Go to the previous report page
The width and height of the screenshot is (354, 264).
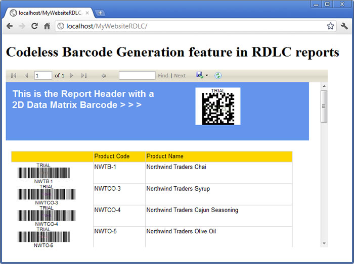tap(26, 75)
